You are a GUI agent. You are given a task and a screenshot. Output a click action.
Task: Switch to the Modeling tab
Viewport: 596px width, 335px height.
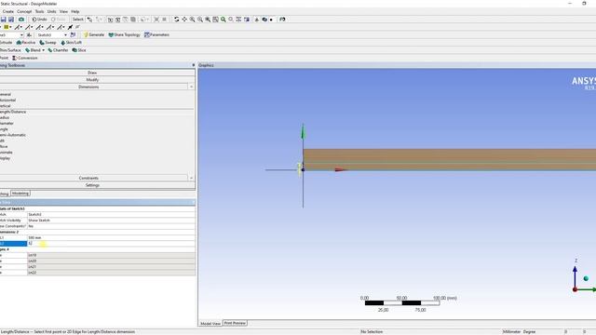[20, 194]
